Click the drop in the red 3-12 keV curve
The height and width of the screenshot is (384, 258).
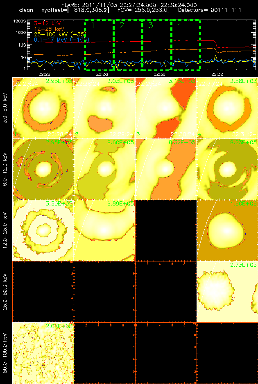click(216, 44)
